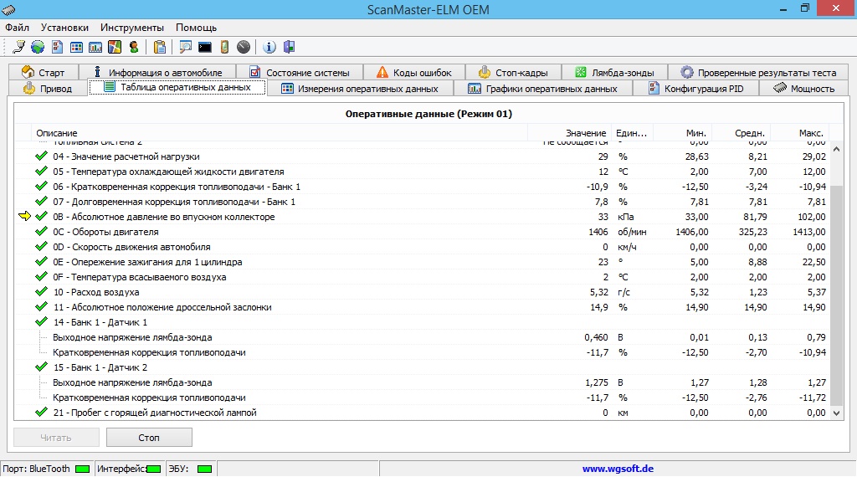Open the www.wgsoft.de link
This screenshot has height=477, width=857.
point(618,469)
